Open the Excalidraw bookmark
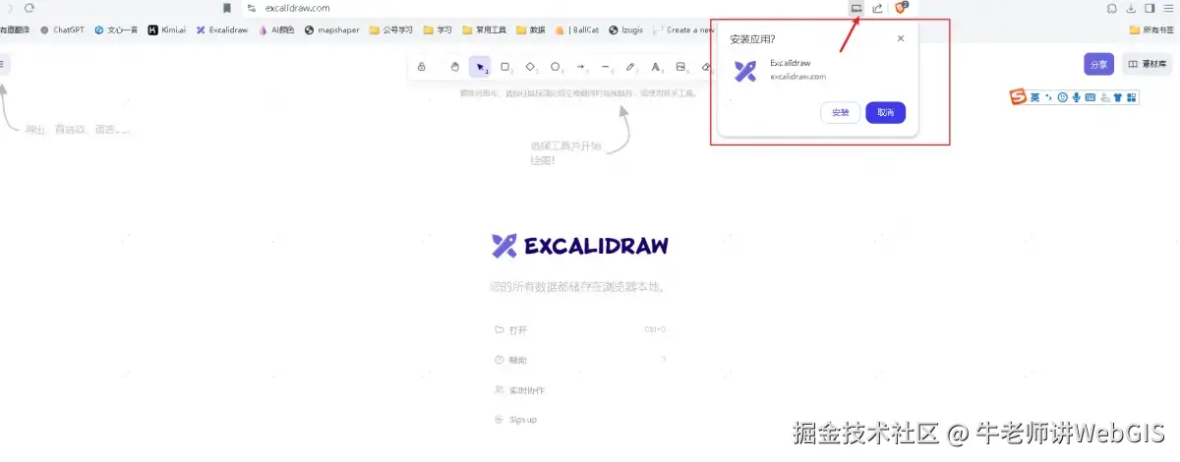The image size is (1180, 462). 221,30
